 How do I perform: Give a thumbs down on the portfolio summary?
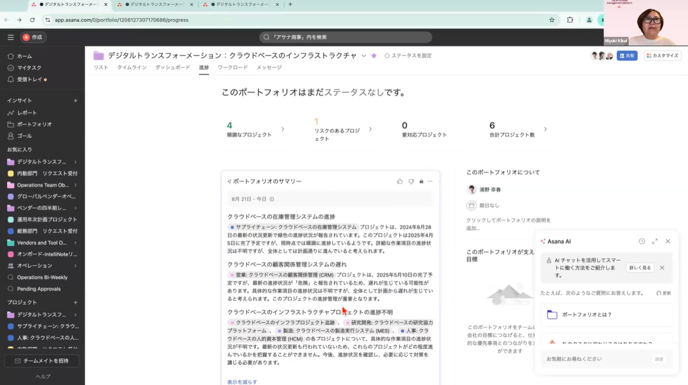click(411, 181)
